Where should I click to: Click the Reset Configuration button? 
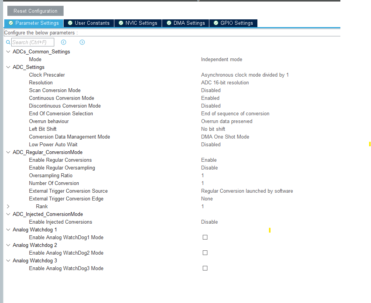point(35,10)
